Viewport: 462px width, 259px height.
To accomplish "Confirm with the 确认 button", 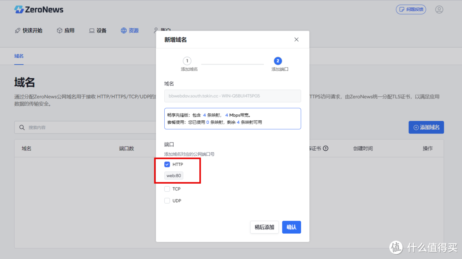I will point(291,227).
